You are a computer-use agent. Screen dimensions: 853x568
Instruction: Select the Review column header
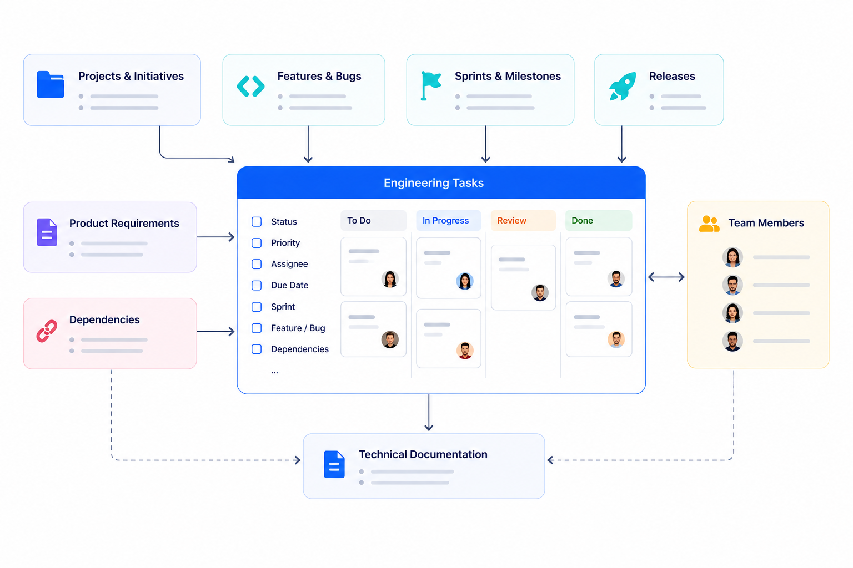523,220
